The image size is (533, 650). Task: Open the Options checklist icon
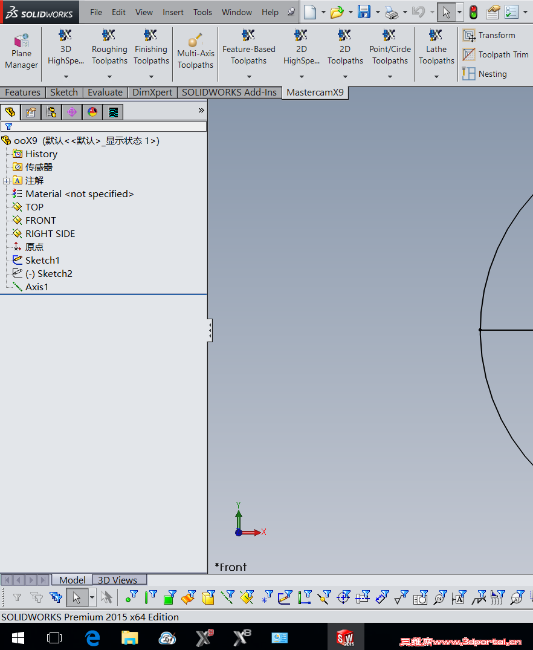511,12
